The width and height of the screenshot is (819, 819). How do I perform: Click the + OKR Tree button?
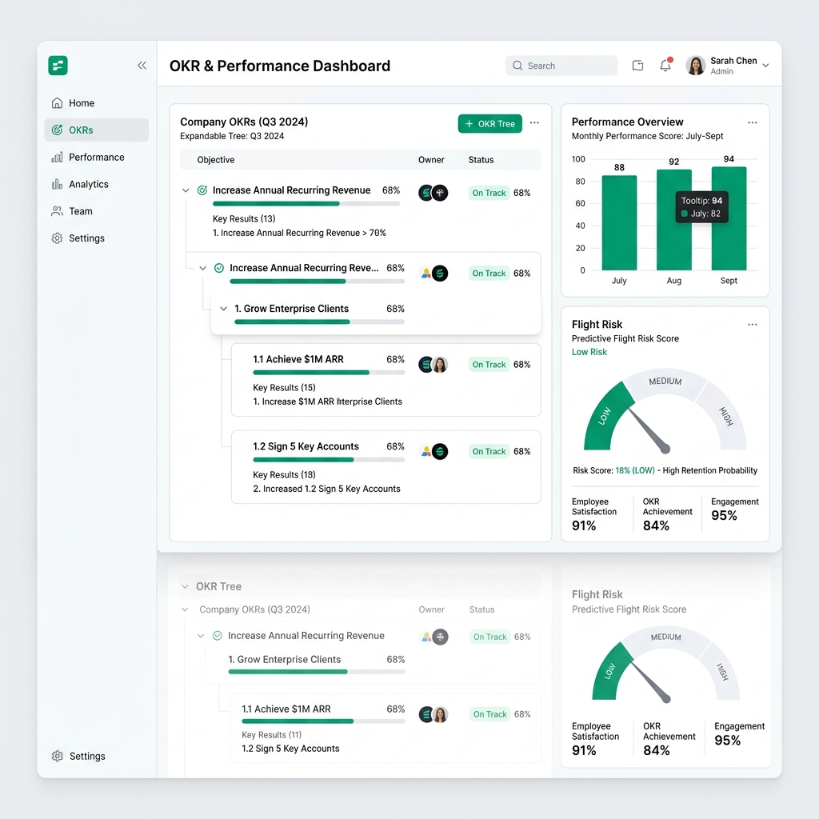(x=490, y=124)
